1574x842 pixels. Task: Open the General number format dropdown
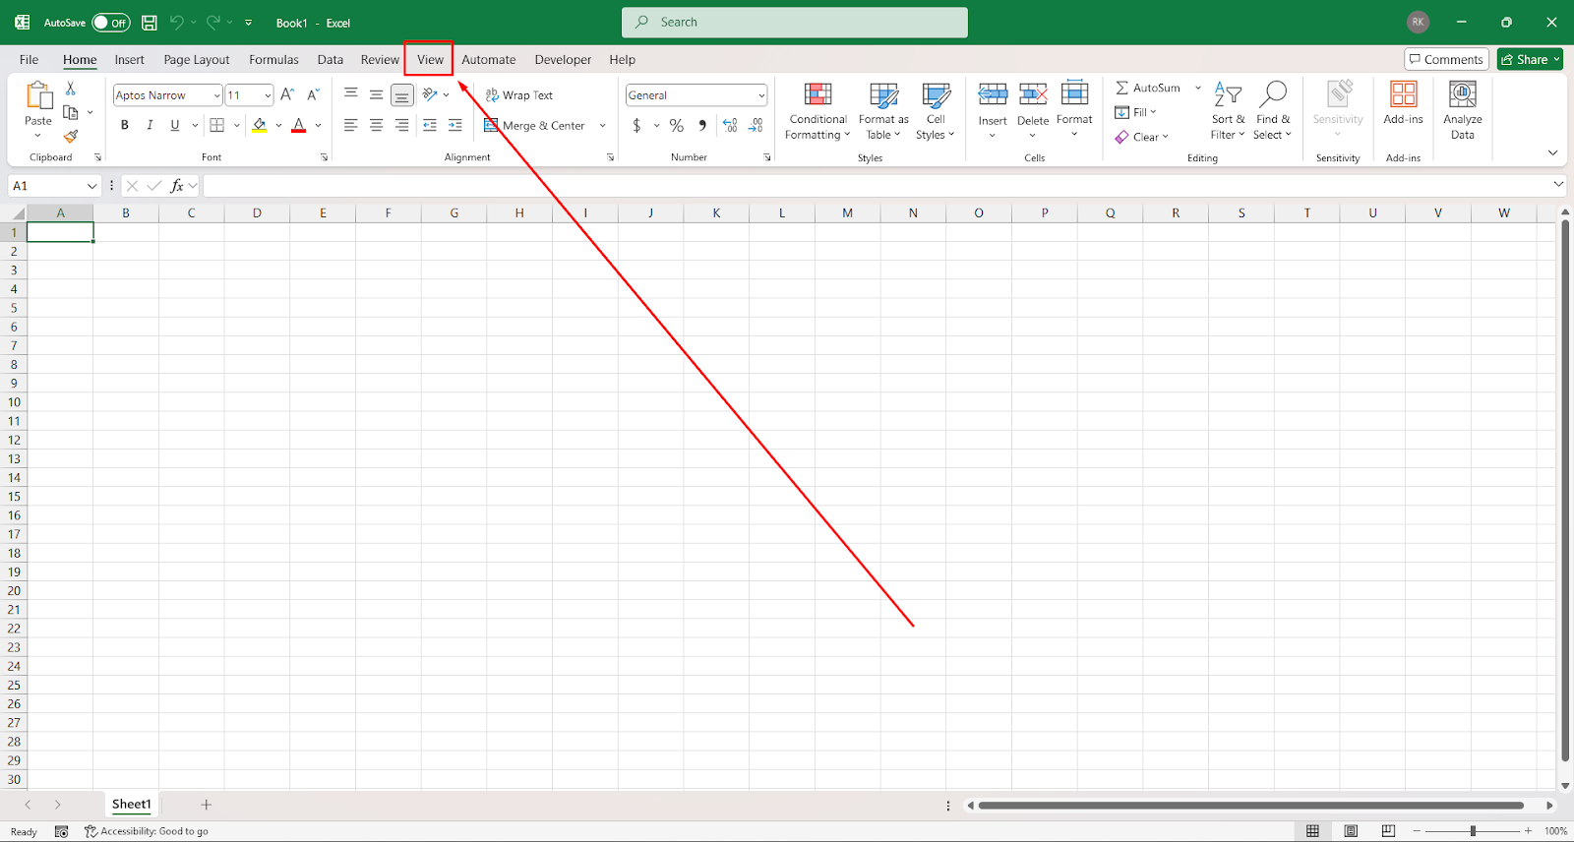[x=761, y=95]
